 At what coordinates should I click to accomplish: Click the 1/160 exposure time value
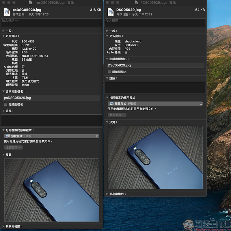tap(25, 85)
